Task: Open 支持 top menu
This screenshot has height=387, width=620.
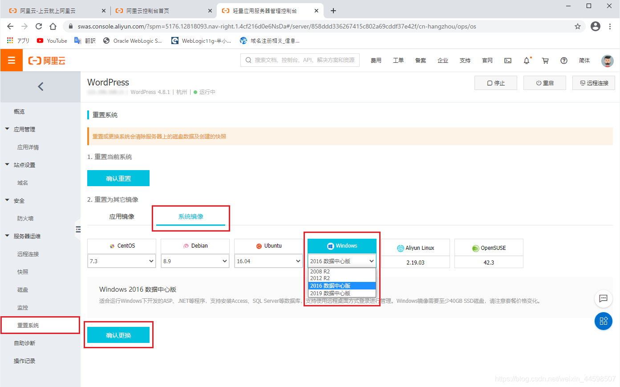Action: pyautogui.click(x=465, y=61)
